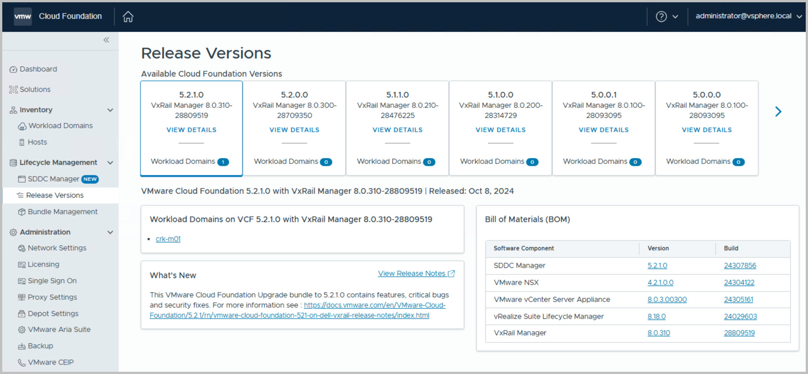Click the Backup icon in Administration

(22, 346)
